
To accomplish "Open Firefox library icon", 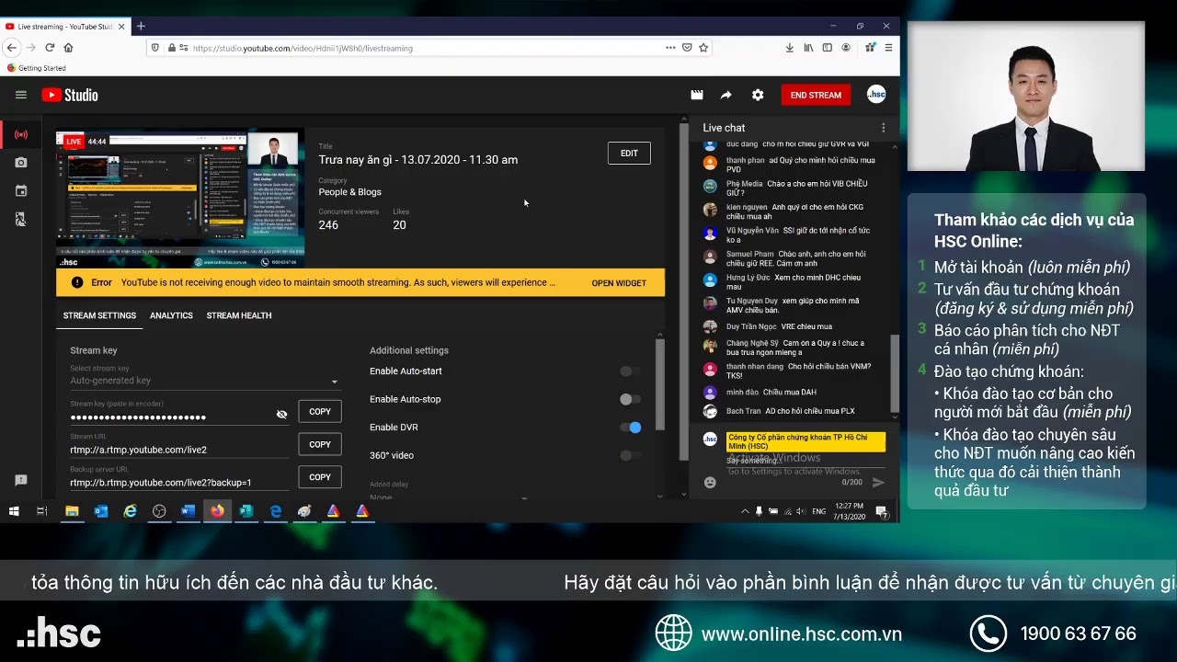I will [x=808, y=48].
